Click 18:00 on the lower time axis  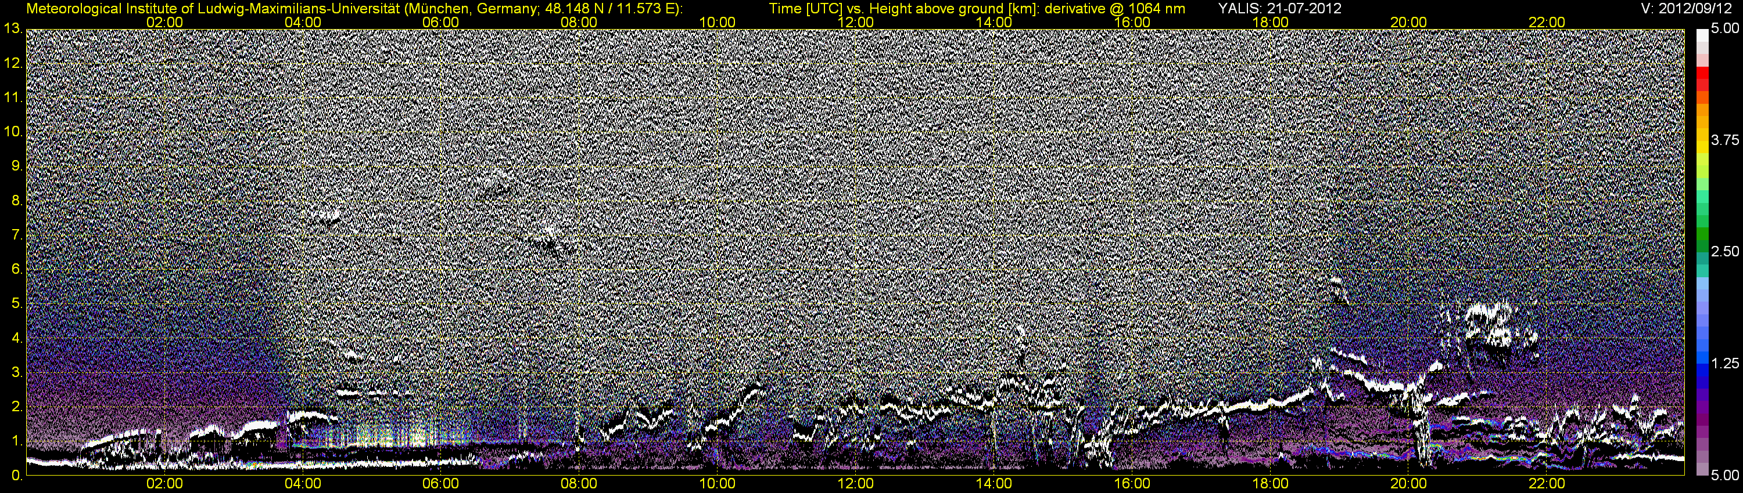[x=1270, y=484]
